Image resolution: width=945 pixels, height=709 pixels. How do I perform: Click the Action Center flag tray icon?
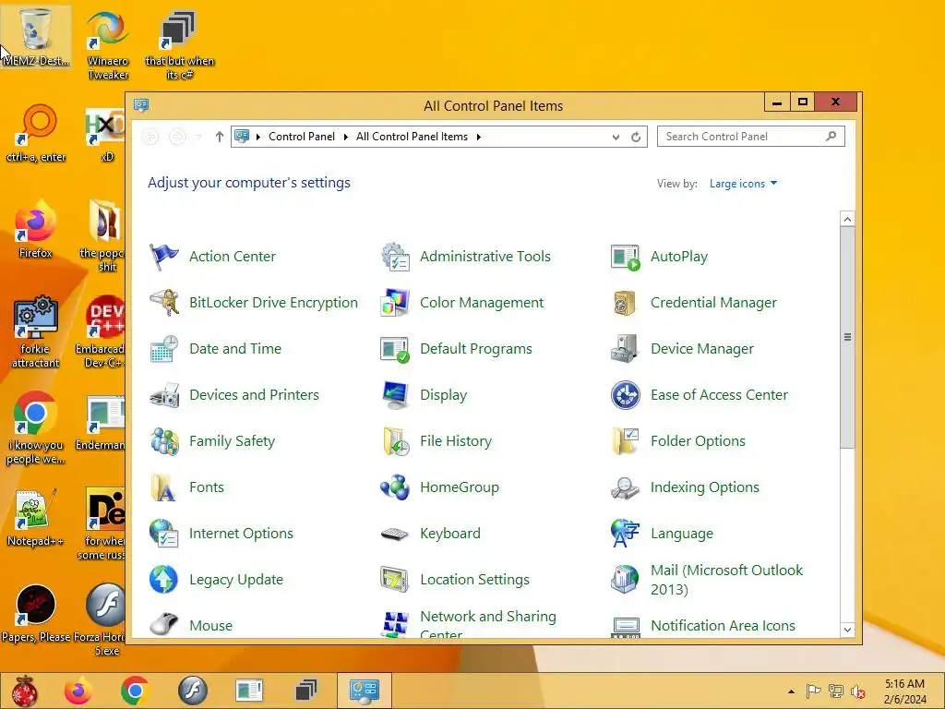click(814, 691)
